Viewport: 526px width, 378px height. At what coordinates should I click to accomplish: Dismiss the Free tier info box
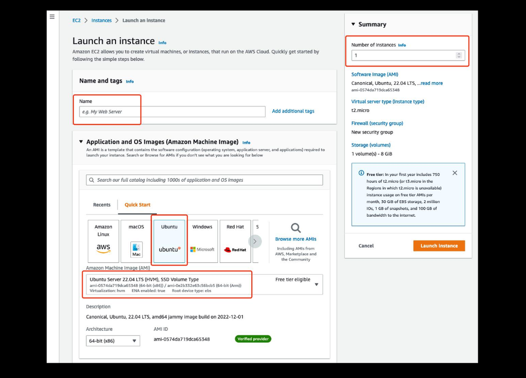pos(455,173)
